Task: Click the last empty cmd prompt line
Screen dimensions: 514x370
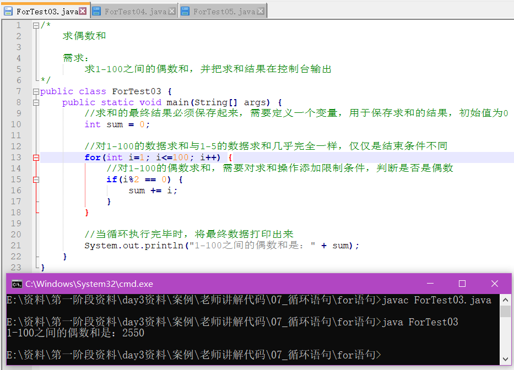Action: (x=194, y=355)
